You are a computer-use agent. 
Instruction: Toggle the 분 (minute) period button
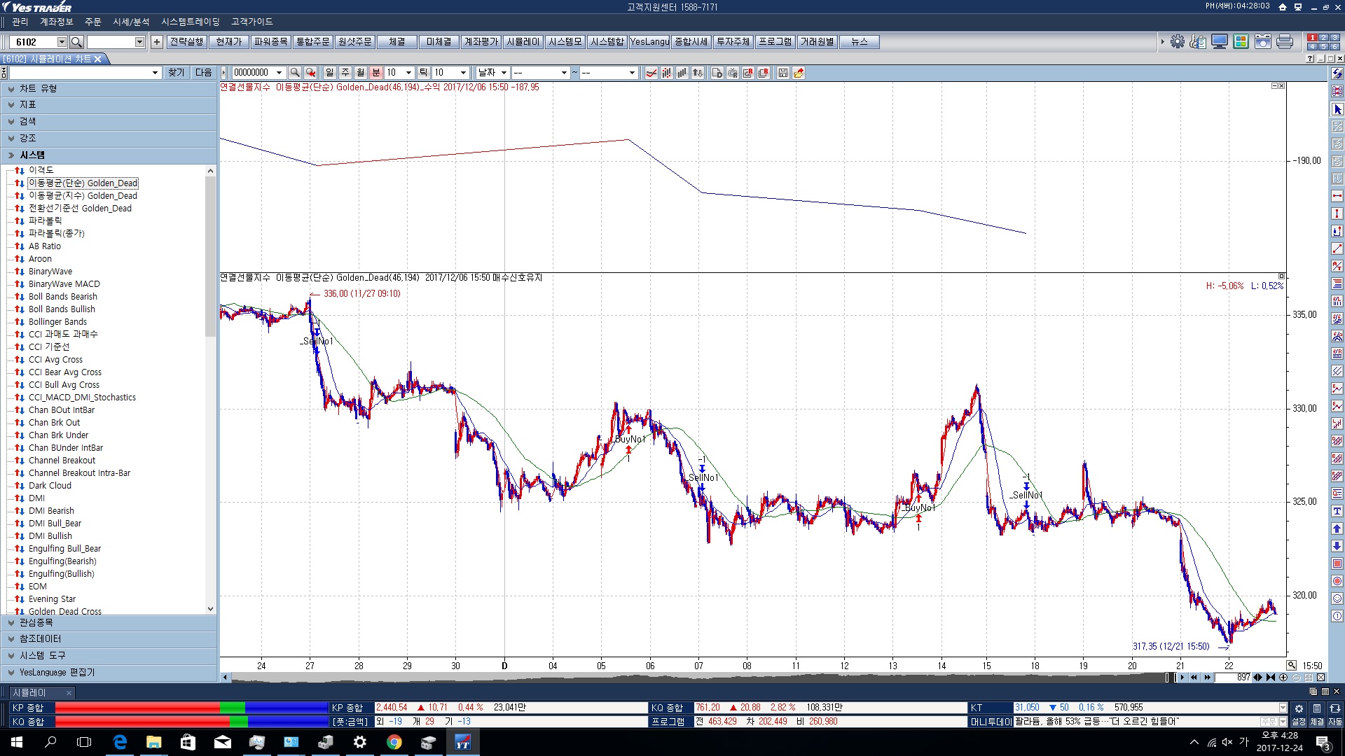point(376,73)
